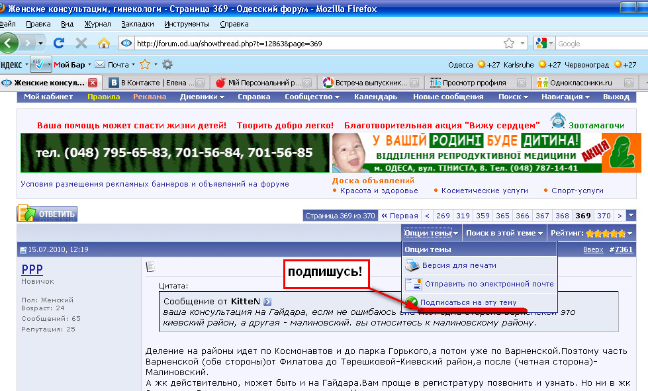Go to page 370 in pagination
648x391 pixels.
603,216
